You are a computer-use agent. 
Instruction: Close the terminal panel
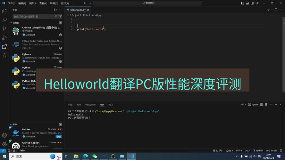coord(281,105)
